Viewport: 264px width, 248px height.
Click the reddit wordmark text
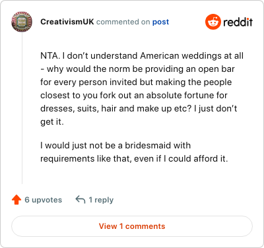(x=238, y=22)
